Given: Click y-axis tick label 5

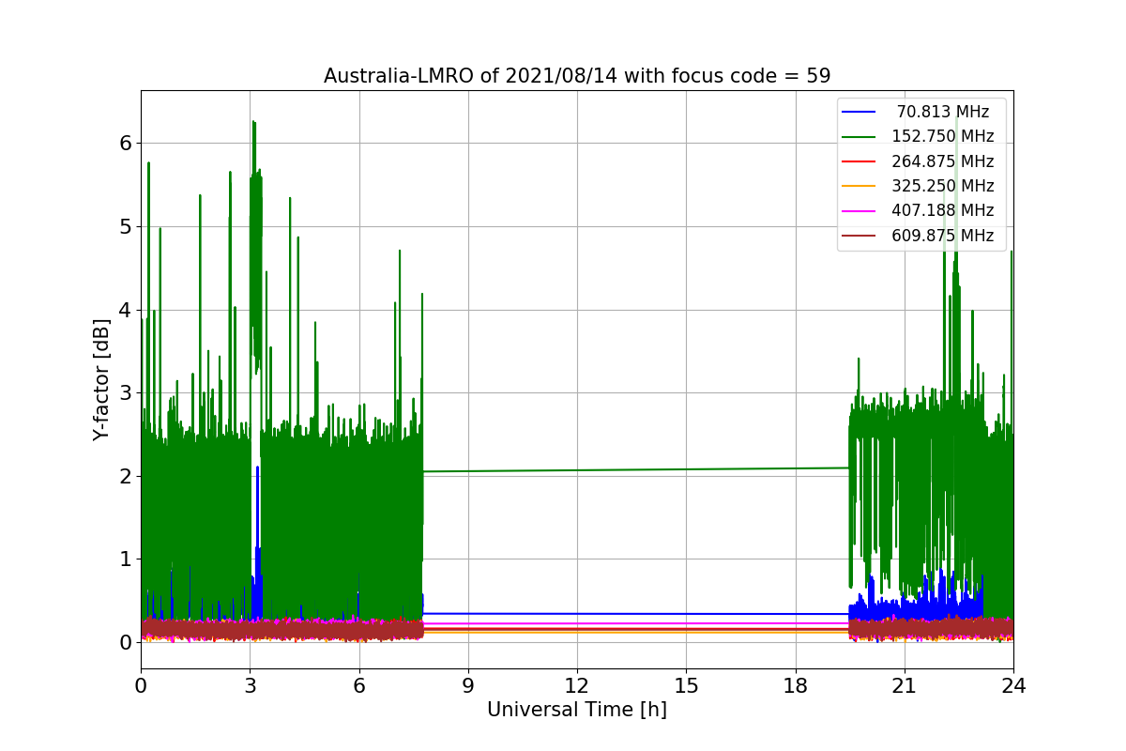Looking at the screenshot, I should point(126,226).
